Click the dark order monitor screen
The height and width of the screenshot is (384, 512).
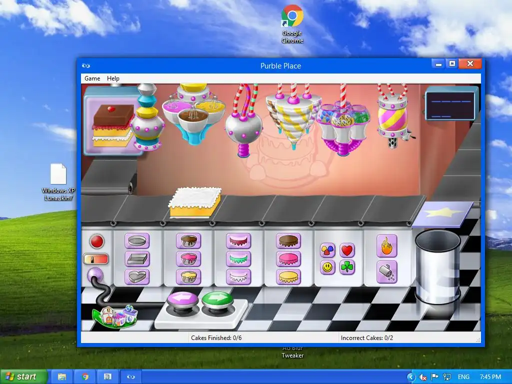[x=450, y=106]
